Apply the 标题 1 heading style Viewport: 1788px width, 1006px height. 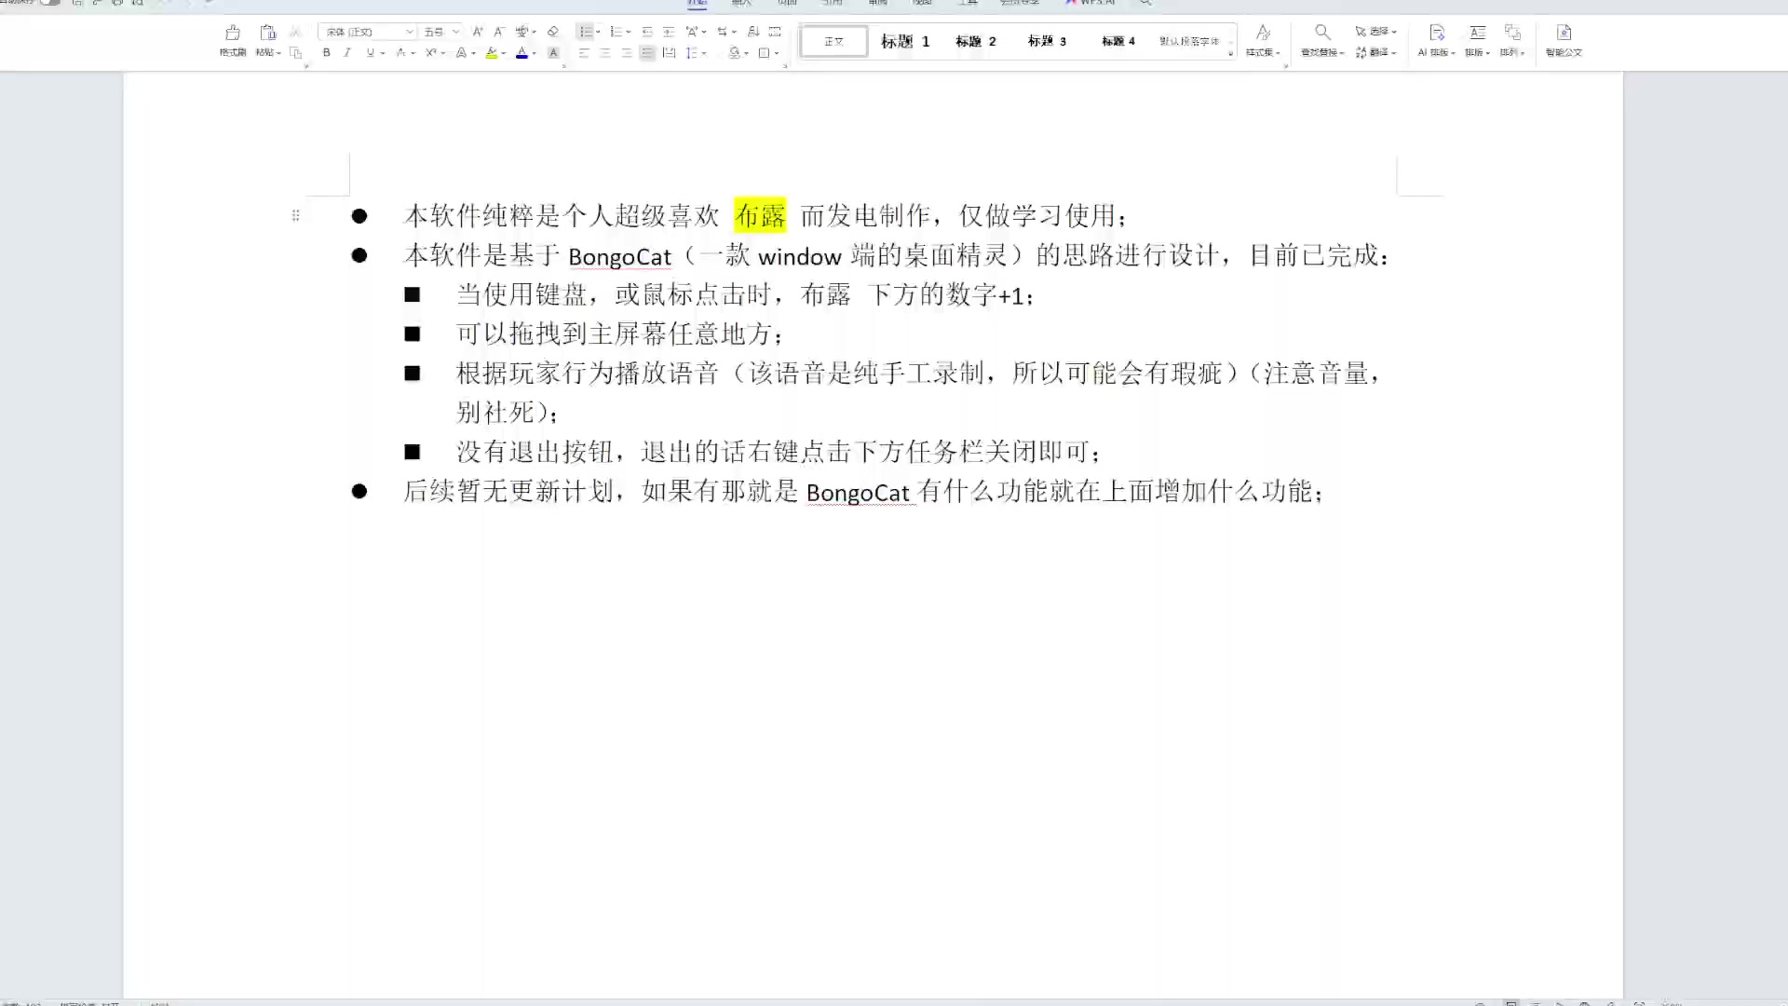pyautogui.click(x=905, y=41)
